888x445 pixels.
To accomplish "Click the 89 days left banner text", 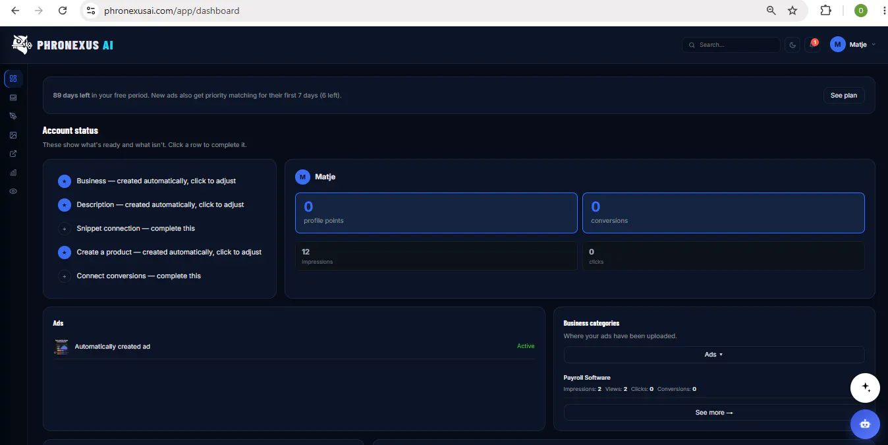I will coord(197,96).
